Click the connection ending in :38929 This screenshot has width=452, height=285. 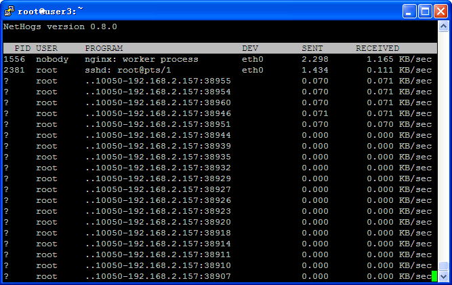tap(158, 178)
